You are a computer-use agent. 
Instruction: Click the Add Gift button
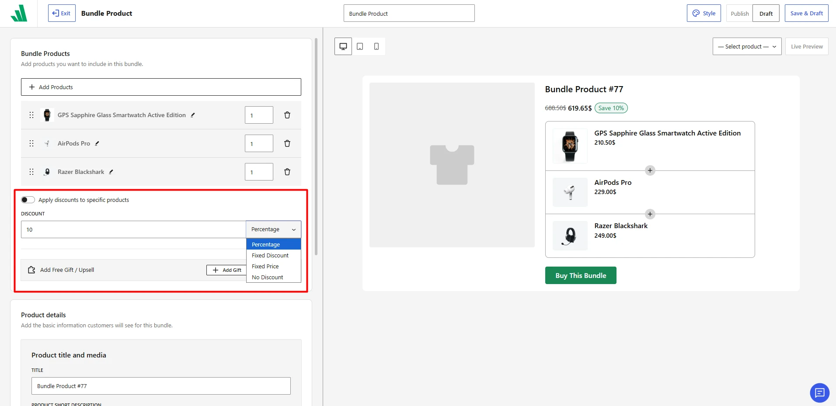(x=226, y=270)
